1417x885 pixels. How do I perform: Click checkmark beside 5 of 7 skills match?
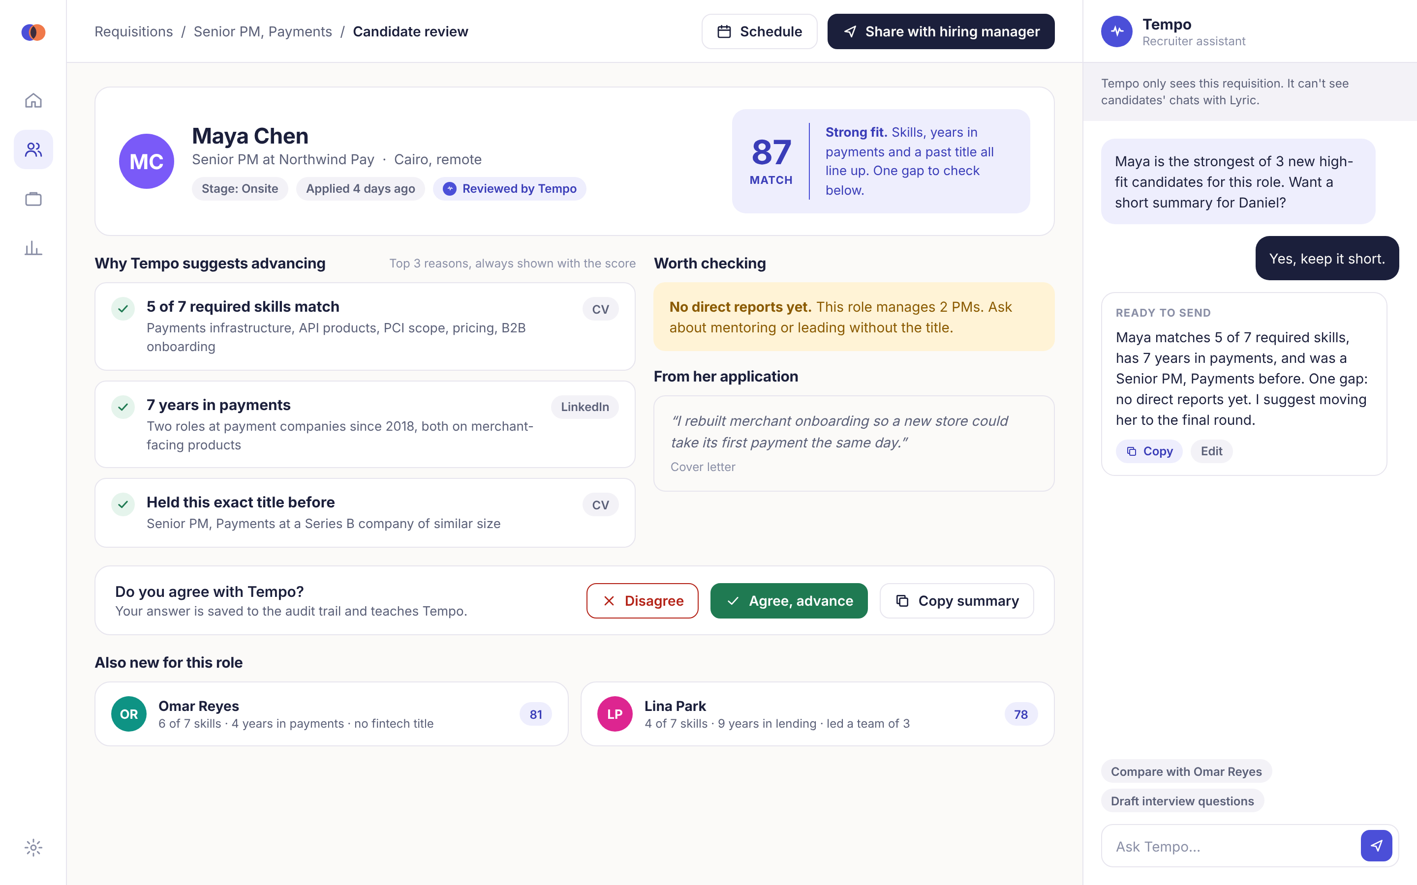pyautogui.click(x=123, y=308)
